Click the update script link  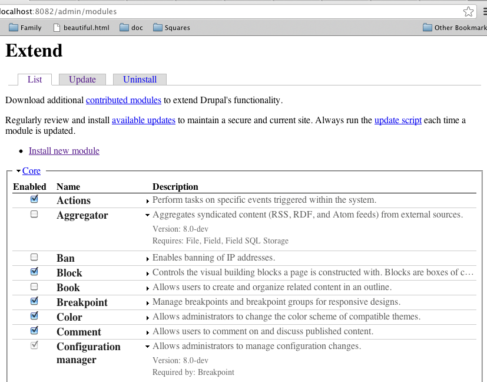coord(397,120)
